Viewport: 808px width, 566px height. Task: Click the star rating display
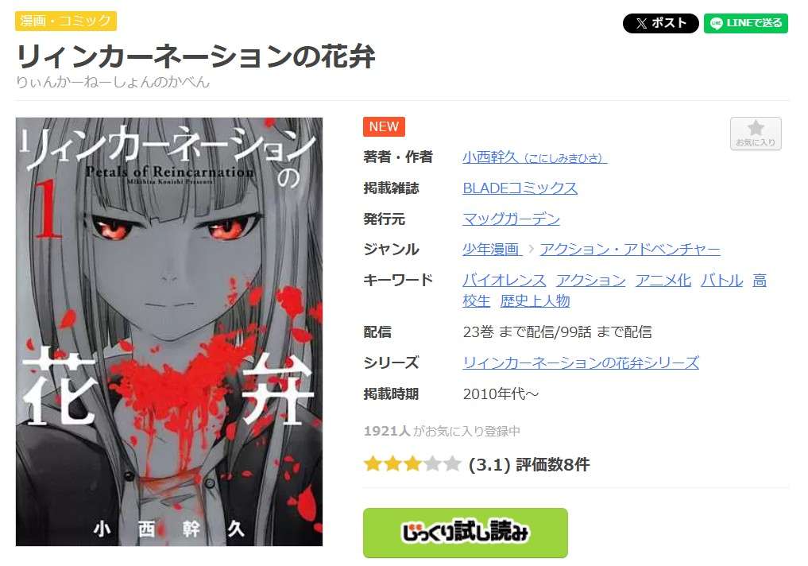tap(412, 464)
